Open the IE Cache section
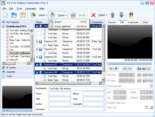 (18, 67)
